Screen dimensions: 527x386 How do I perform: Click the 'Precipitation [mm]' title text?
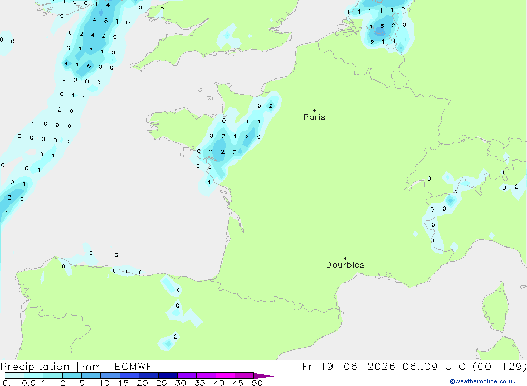[x=54, y=367]
